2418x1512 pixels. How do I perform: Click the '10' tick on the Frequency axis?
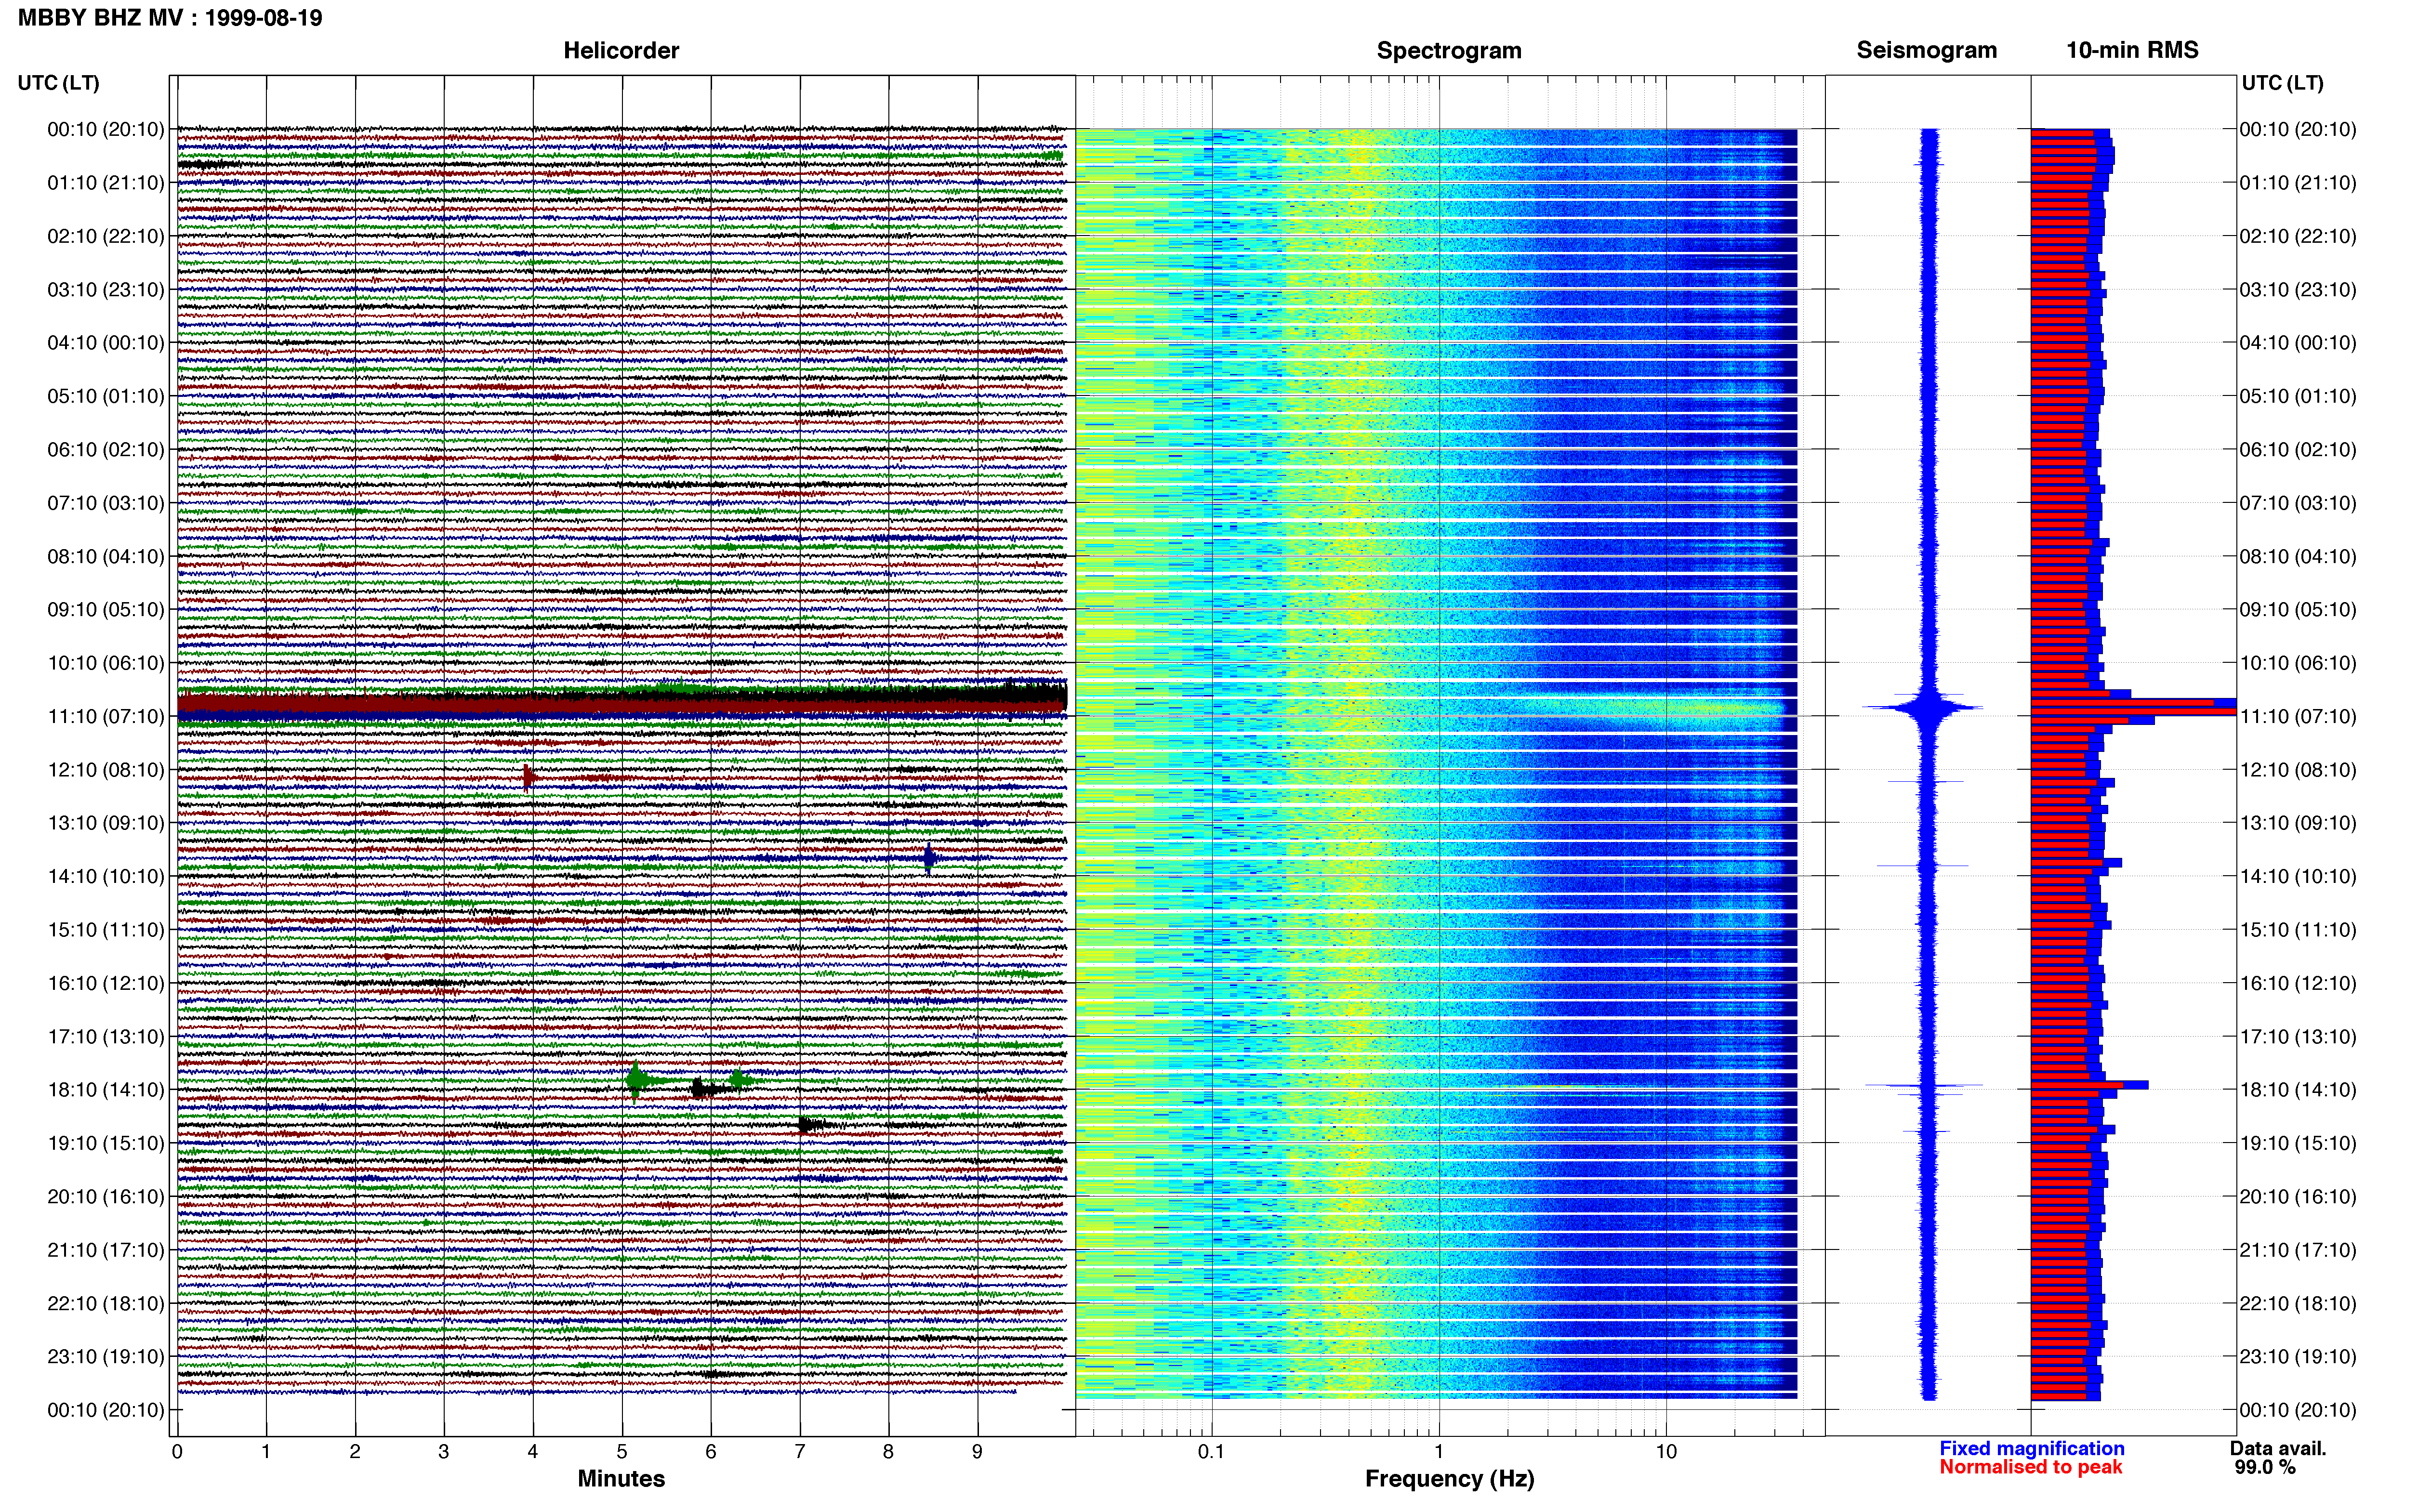[x=1666, y=1452]
